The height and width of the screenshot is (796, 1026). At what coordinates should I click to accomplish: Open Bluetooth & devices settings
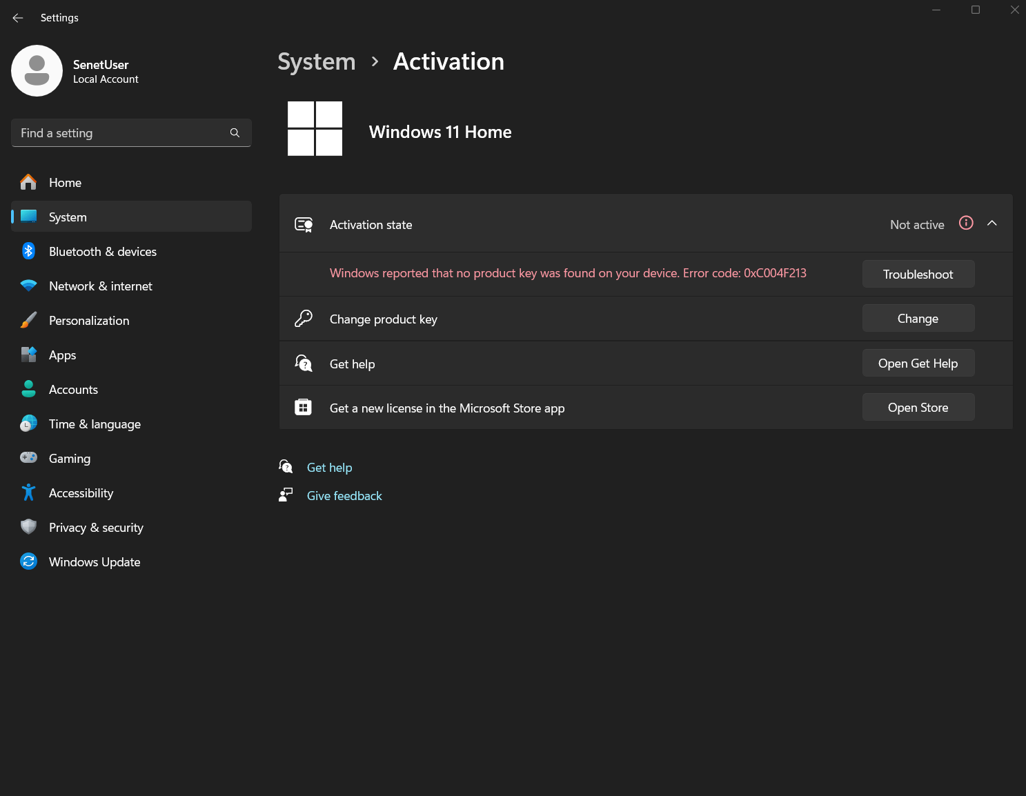click(x=131, y=251)
